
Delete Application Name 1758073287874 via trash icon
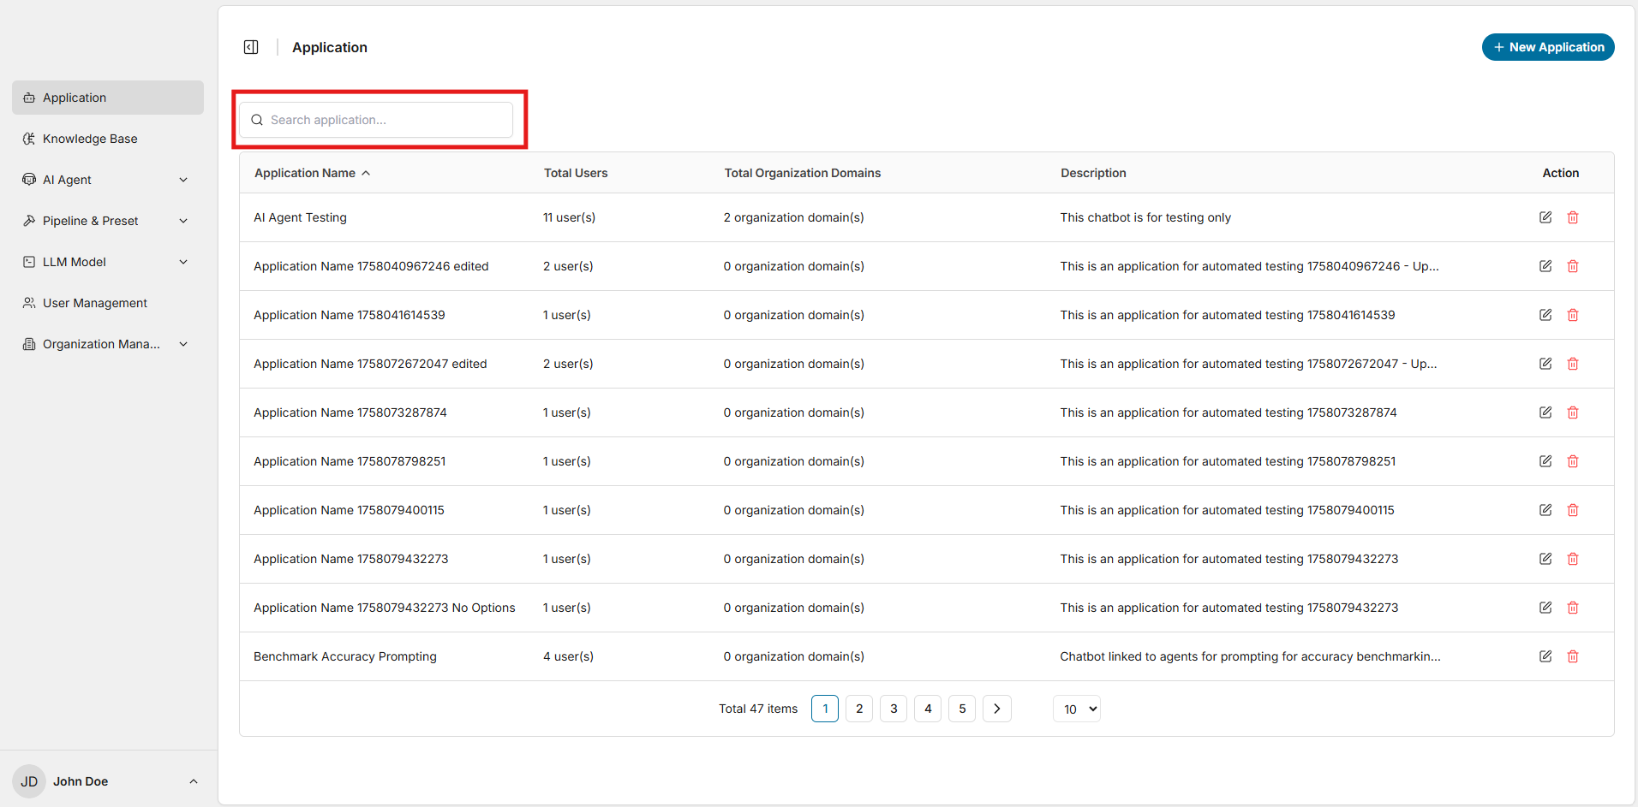click(1572, 412)
